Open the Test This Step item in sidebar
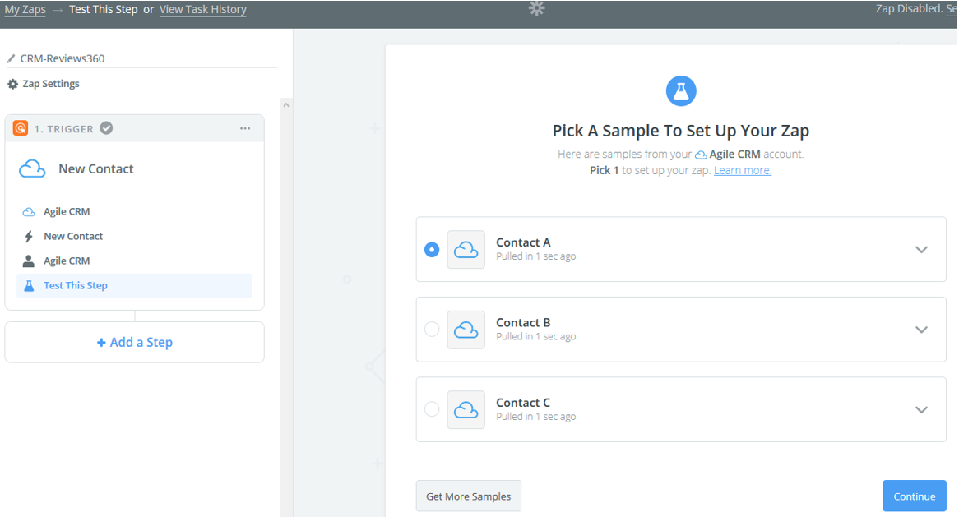 point(135,286)
